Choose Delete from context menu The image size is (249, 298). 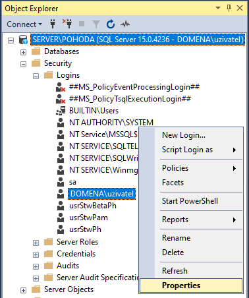pyautogui.click(x=191, y=253)
